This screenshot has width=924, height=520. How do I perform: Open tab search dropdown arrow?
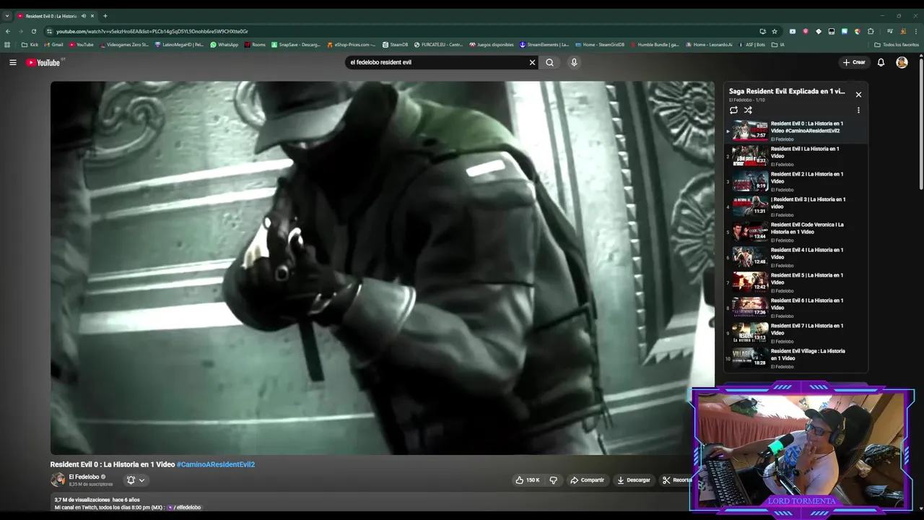(7, 16)
